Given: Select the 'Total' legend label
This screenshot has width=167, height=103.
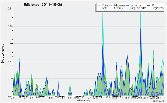Looking at the screenshot, I should 105,5.
